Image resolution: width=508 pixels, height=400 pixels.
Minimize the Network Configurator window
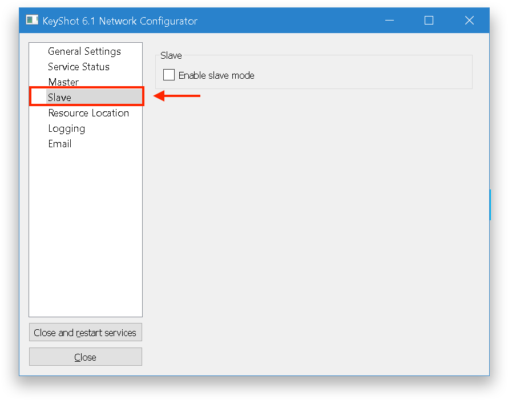389,21
